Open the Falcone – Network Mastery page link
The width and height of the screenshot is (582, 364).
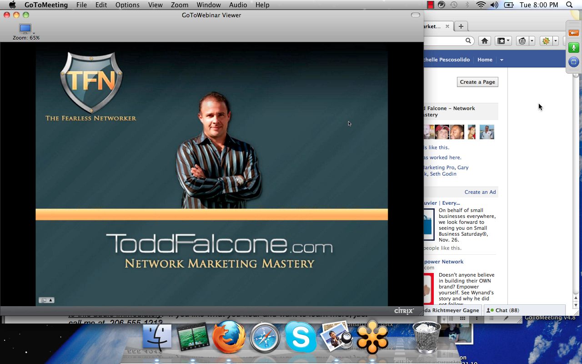[449, 111]
